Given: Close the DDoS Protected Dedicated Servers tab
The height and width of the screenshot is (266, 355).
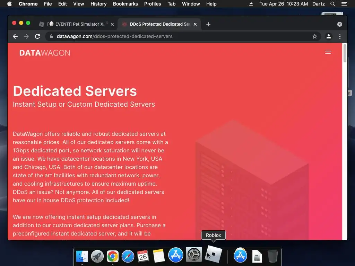Looking at the screenshot, I should pyautogui.click(x=195, y=24).
